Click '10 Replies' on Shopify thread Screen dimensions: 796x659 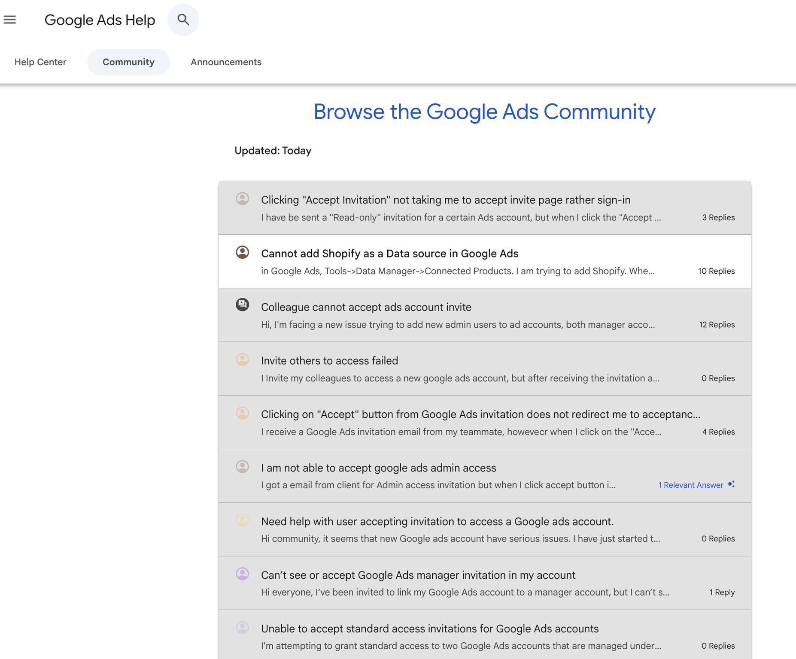pos(716,271)
